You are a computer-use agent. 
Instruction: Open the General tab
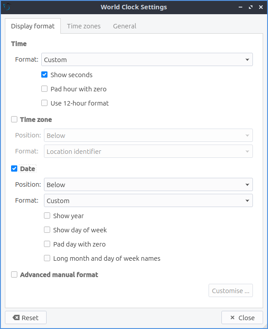point(125,26)
